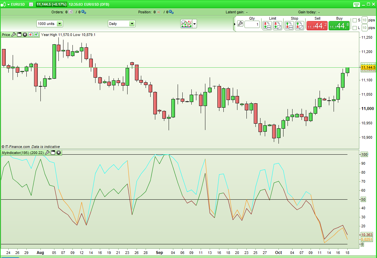The width and height of the screenshot is (377, 258).
Task: Click the first Stop order icon
Action: [289, 25]
